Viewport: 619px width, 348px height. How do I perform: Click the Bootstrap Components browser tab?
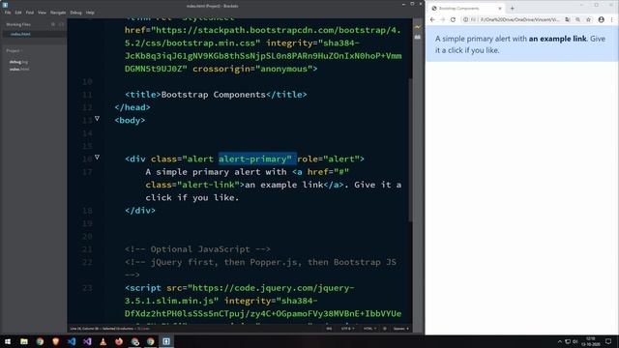click(x=465, y=9)
